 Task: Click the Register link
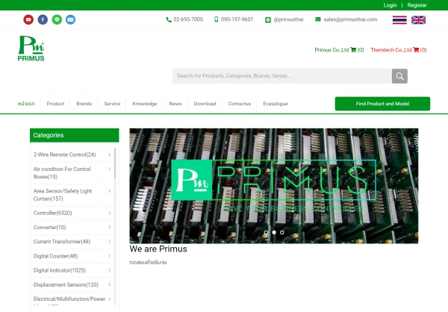pyautogui.click(x=417, y=5)
